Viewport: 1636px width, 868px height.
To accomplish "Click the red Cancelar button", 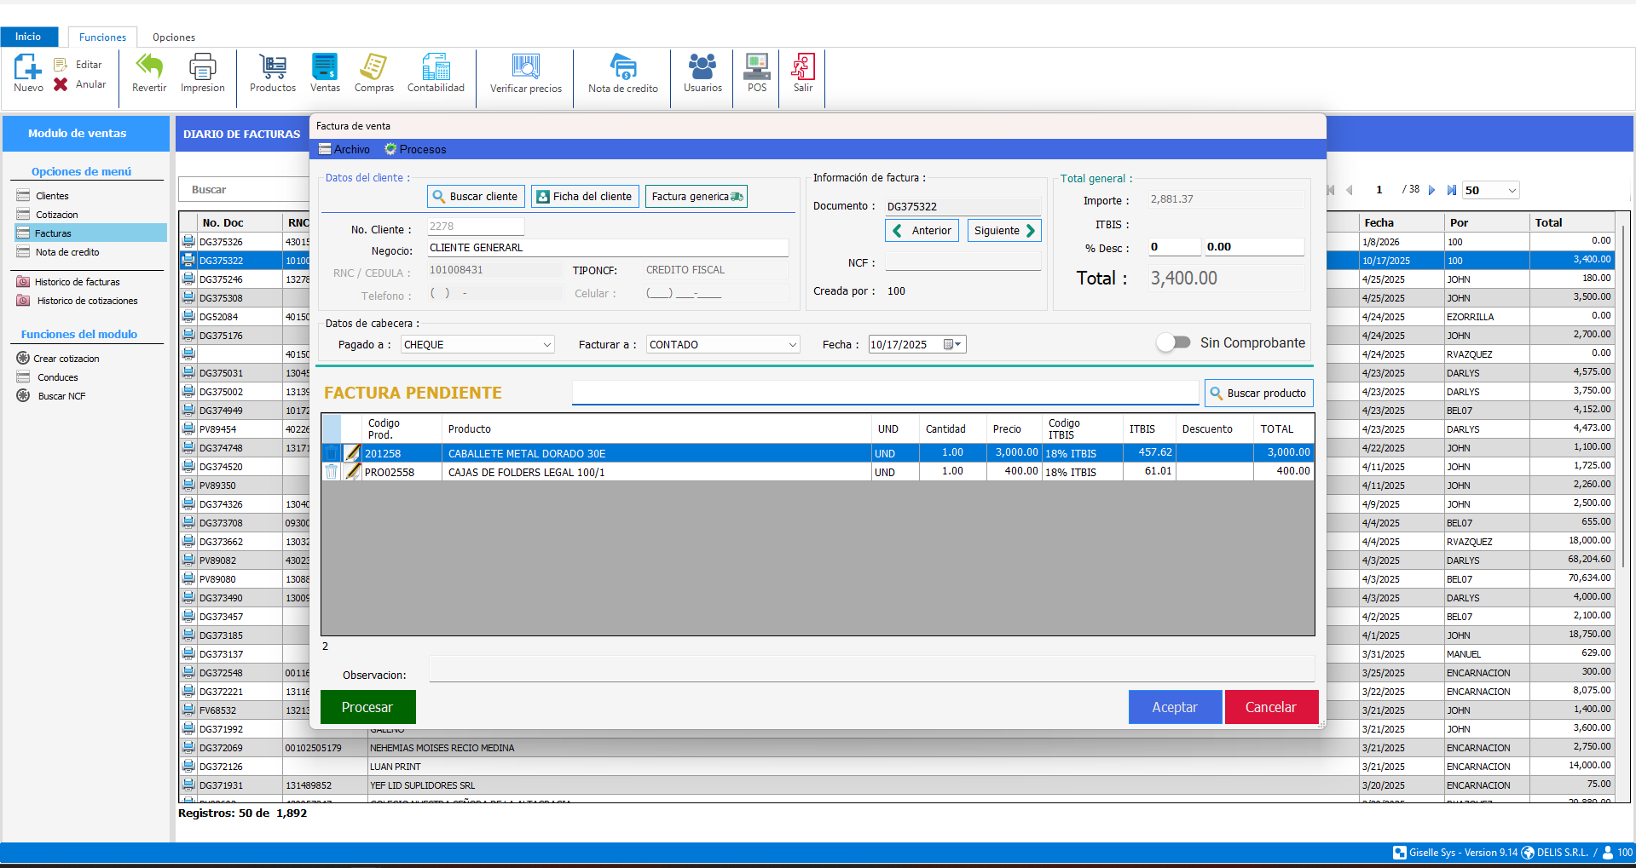I will (x=1270, y=707).
